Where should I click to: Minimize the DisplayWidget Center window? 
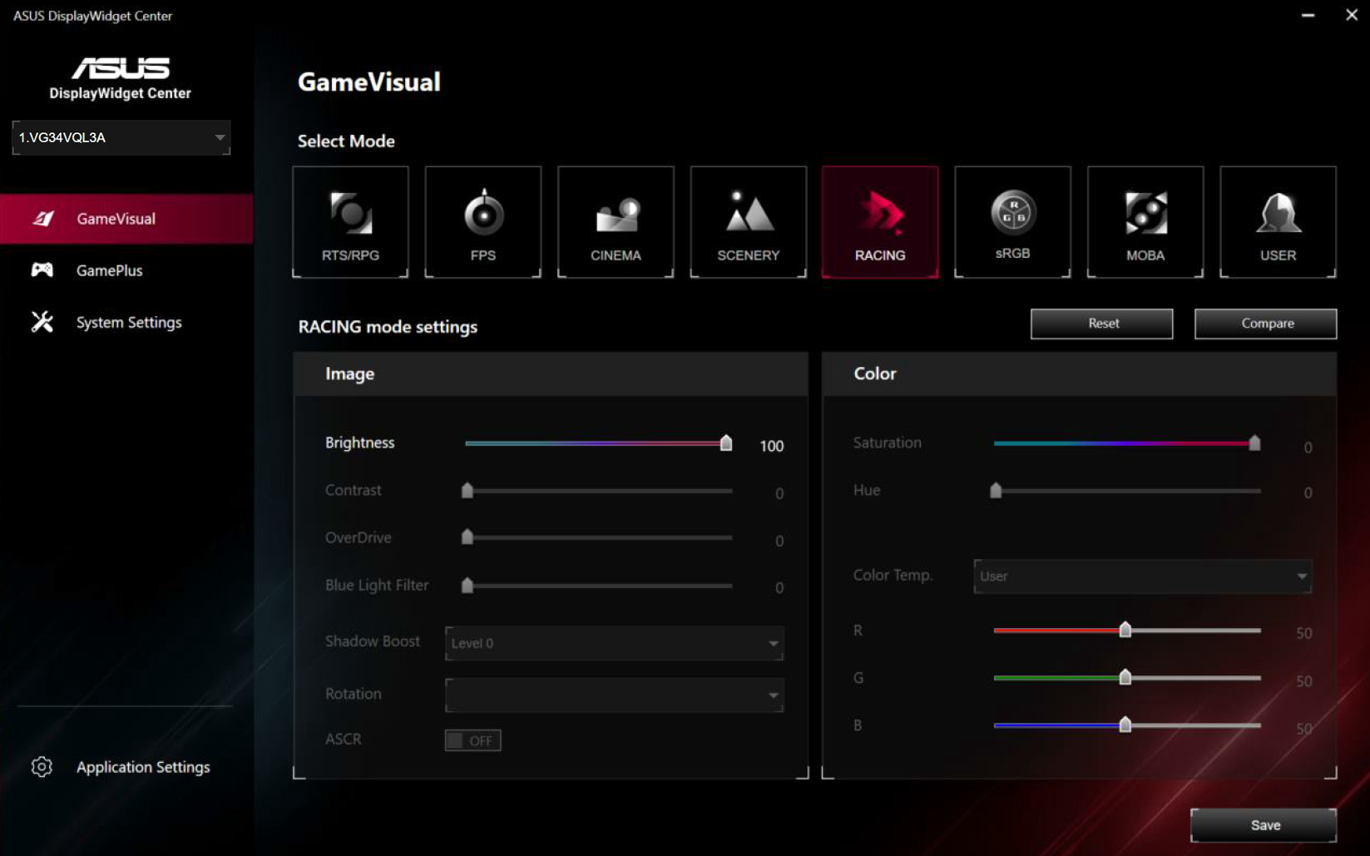click(x=1308, y=15)
